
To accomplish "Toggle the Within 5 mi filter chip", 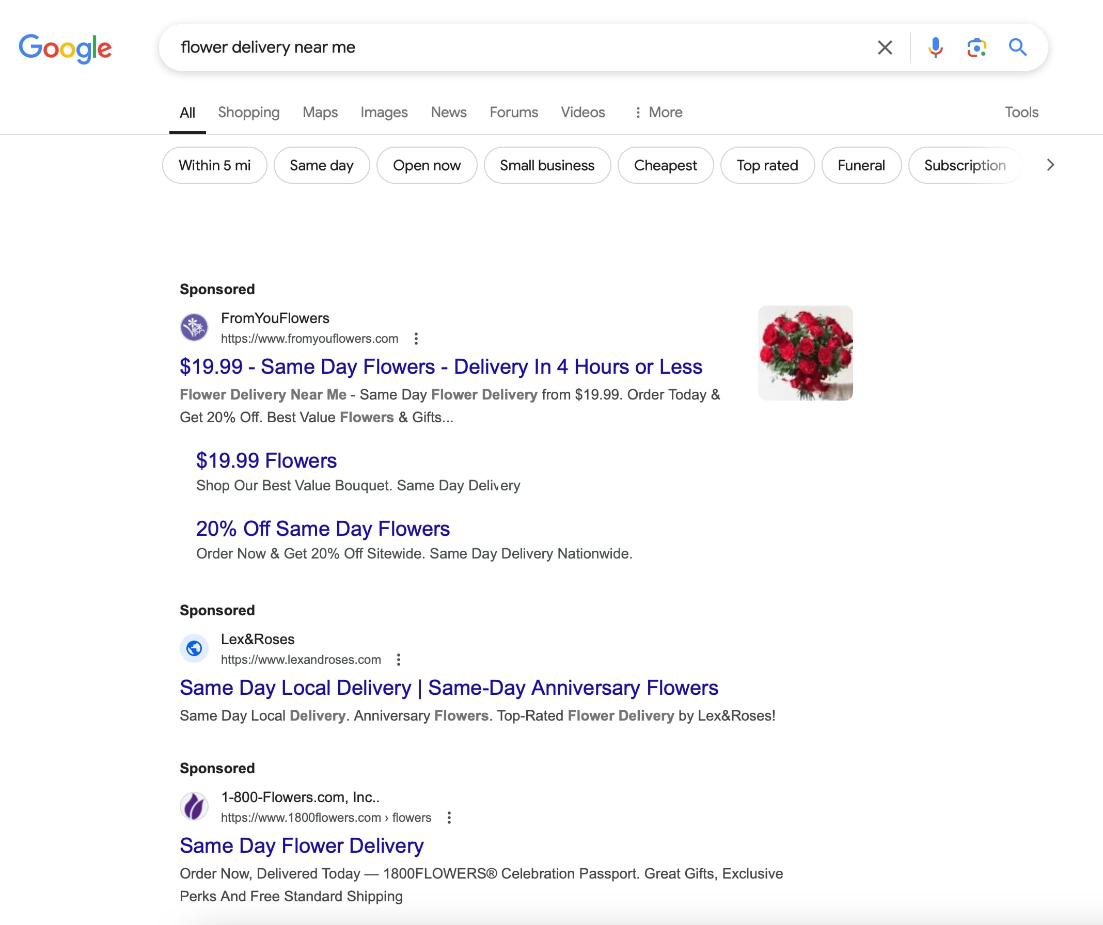I will 214,165.
